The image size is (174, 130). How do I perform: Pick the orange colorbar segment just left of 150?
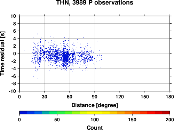click(128, 113)
